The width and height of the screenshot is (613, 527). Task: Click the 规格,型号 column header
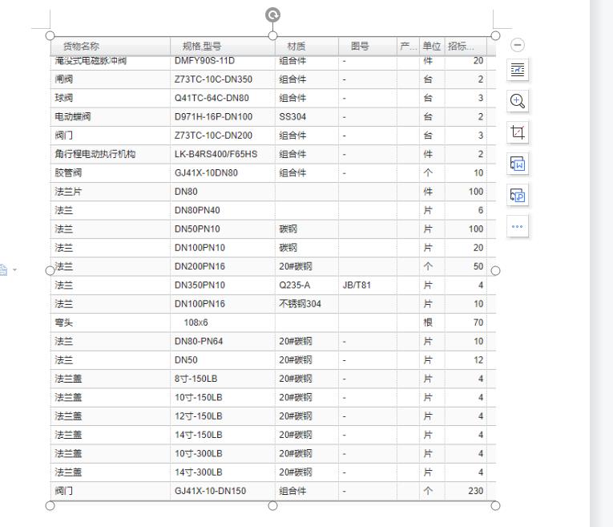coord(196,47)
